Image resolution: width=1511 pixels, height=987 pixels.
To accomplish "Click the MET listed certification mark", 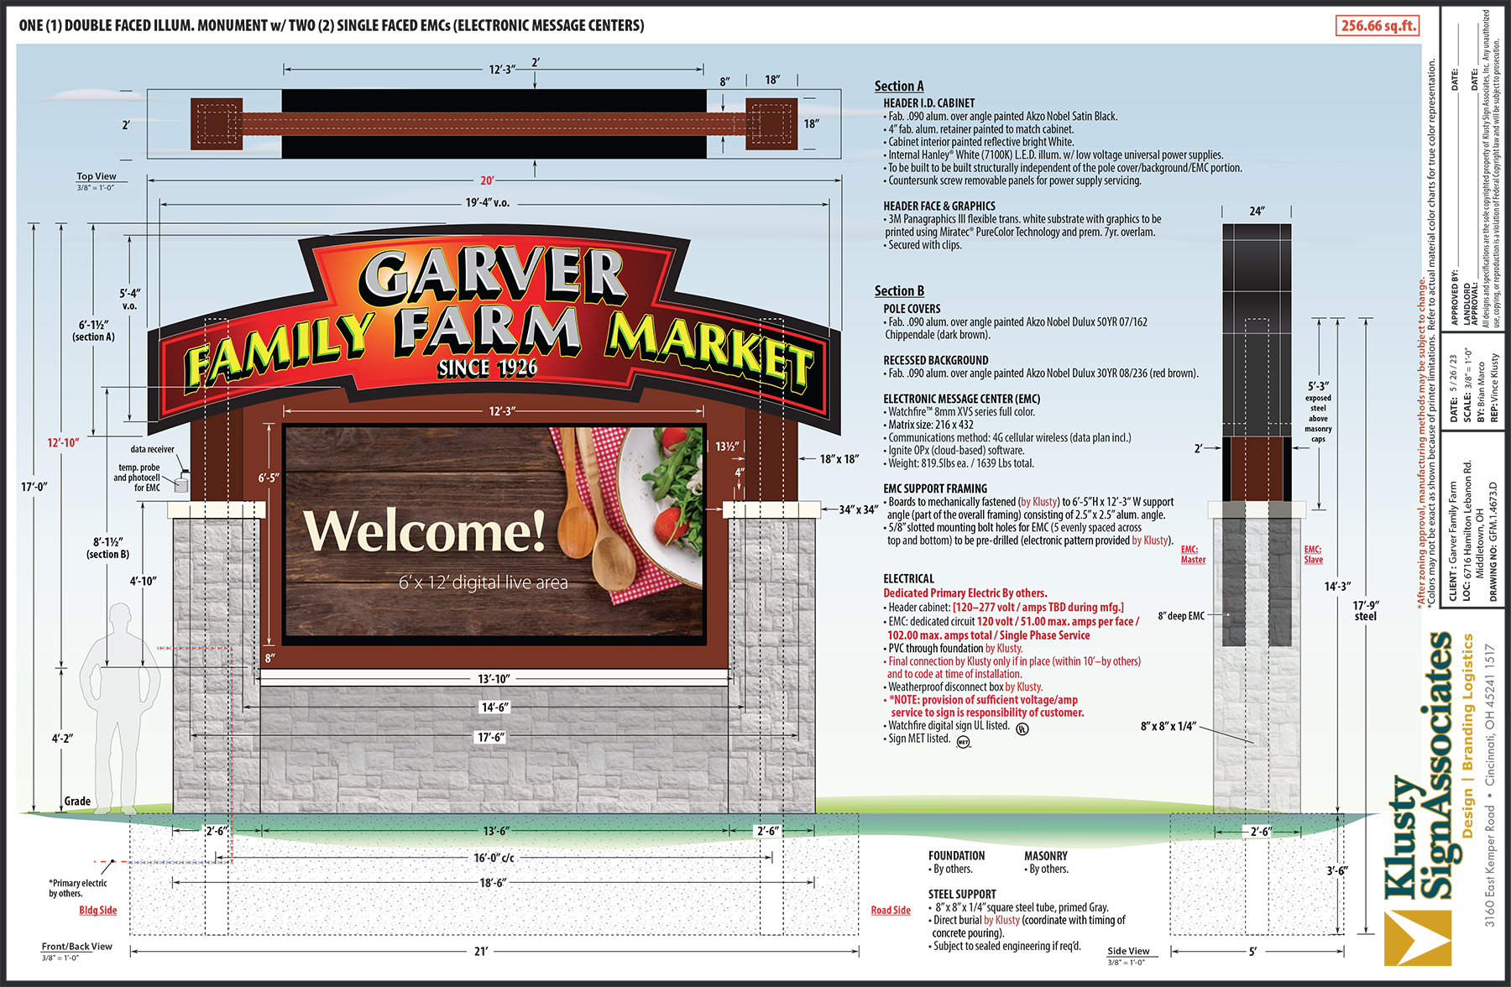I will tap(964, 742).
